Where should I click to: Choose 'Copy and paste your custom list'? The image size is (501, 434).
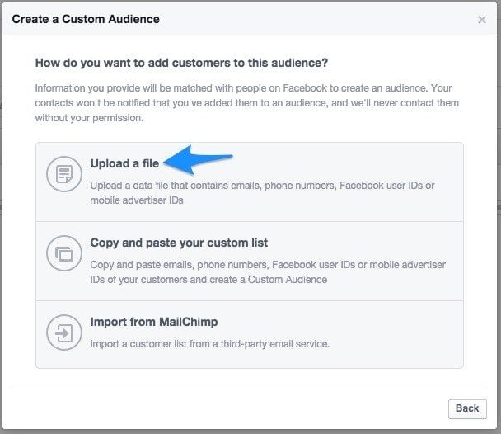point(179,243)
